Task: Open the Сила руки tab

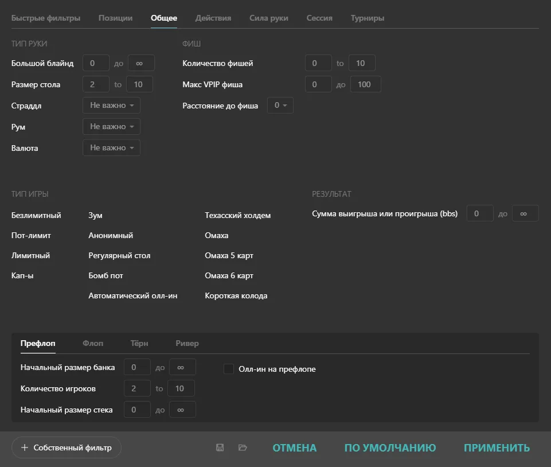Action: pyautogui.click(x=269, y=18)
